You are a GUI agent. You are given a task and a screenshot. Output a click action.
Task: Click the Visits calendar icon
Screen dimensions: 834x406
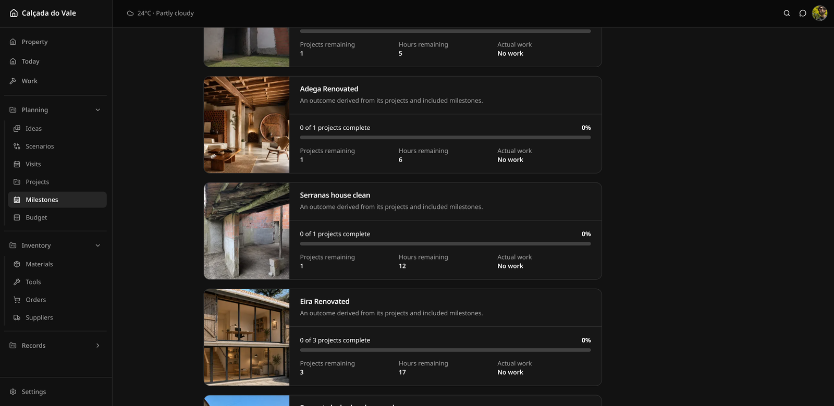[x=17, y=164]
